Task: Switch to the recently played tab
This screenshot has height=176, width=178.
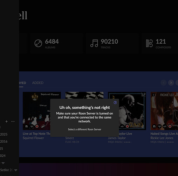Action: [x=22, y=83]
